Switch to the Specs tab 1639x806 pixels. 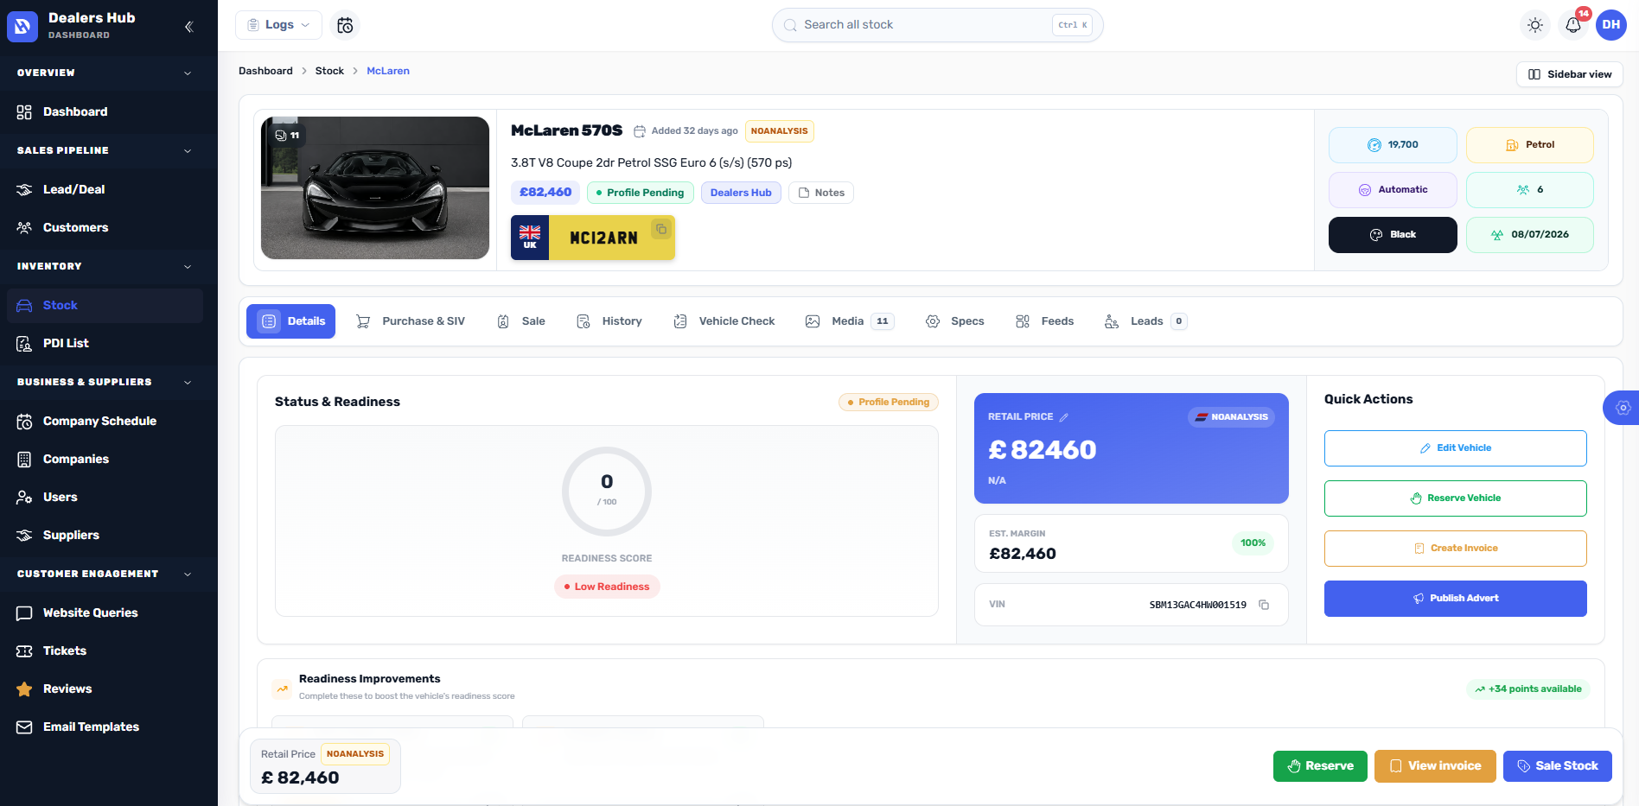tap(955, 321)
